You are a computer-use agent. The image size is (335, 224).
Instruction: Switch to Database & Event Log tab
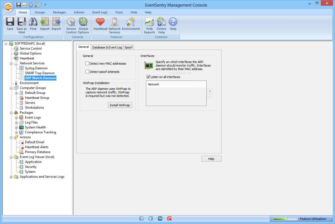click(x=107, y=47)
